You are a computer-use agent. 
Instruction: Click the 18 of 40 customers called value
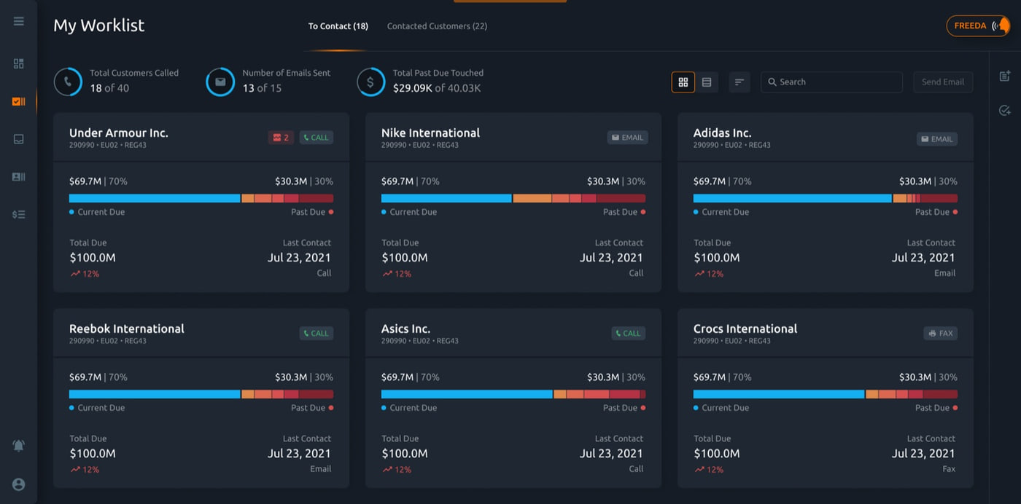(x=109, y=88)
